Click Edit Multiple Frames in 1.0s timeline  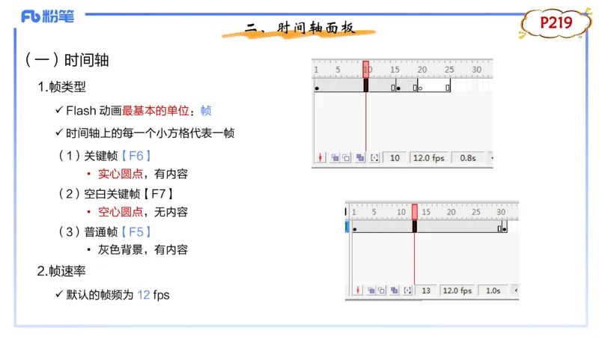395,291
